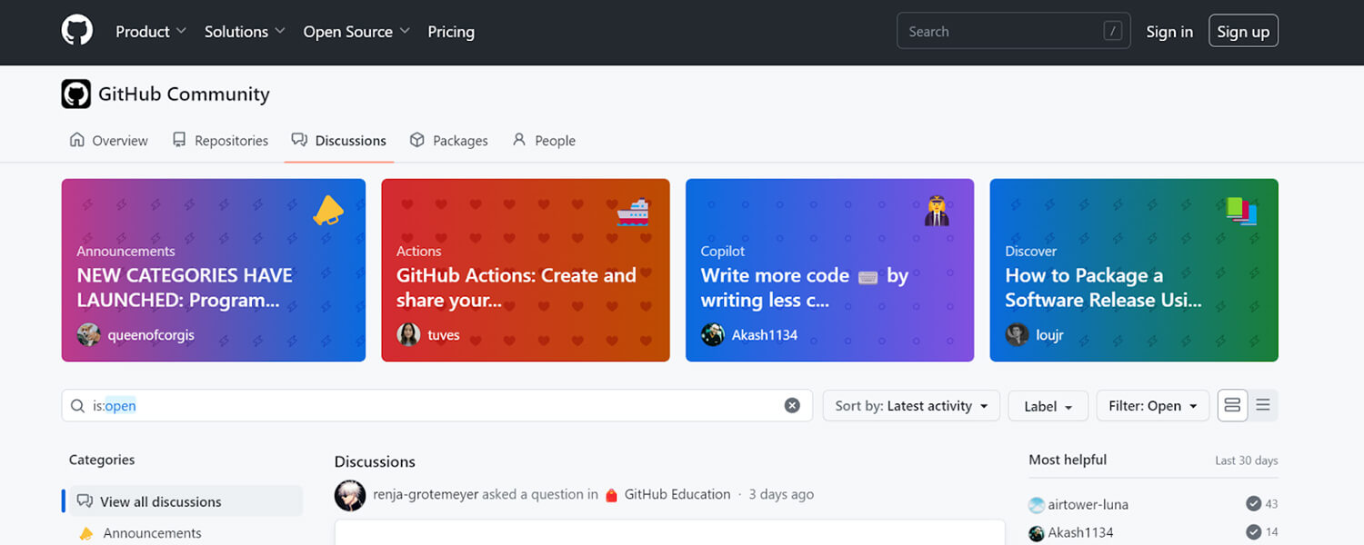Open the Filter: Open dropdown
Viewport: 1364px width, 545px height.
coord(1153,406)
